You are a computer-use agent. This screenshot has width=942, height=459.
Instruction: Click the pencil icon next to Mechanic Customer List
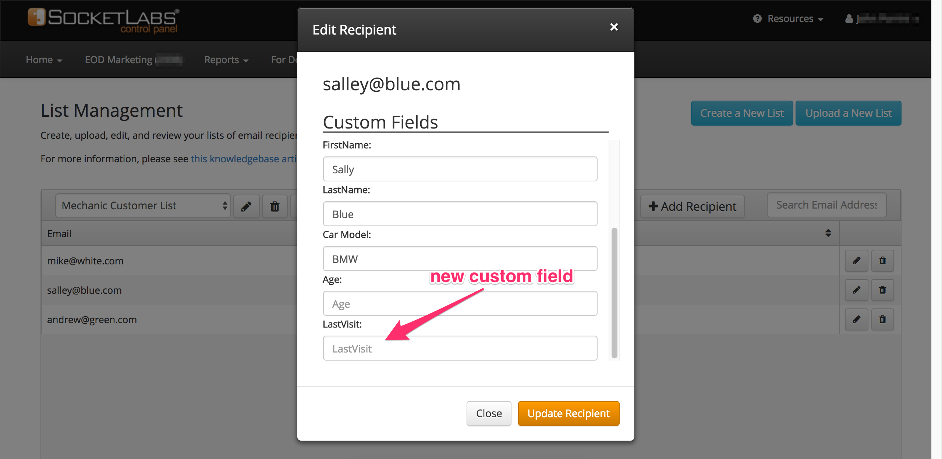246,206
